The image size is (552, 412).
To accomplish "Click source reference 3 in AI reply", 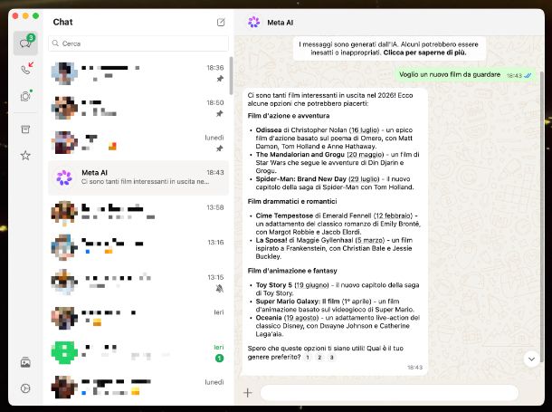I will [x=331, y=358].
